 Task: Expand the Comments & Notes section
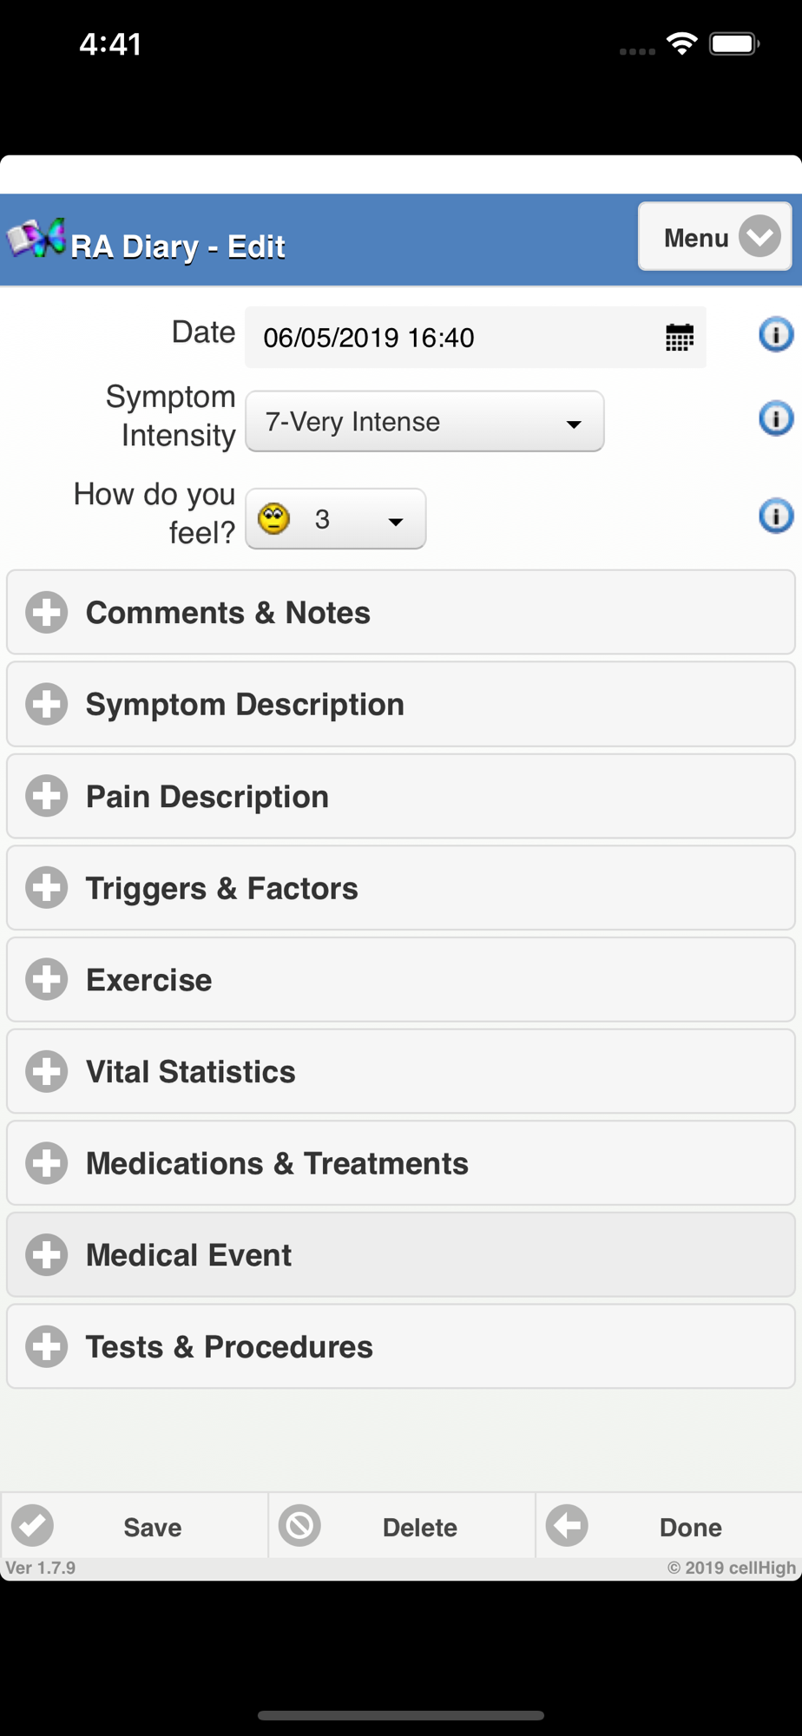coord(401,613)
